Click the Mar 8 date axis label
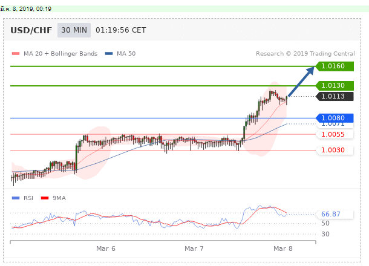 (x=283, y=248)
